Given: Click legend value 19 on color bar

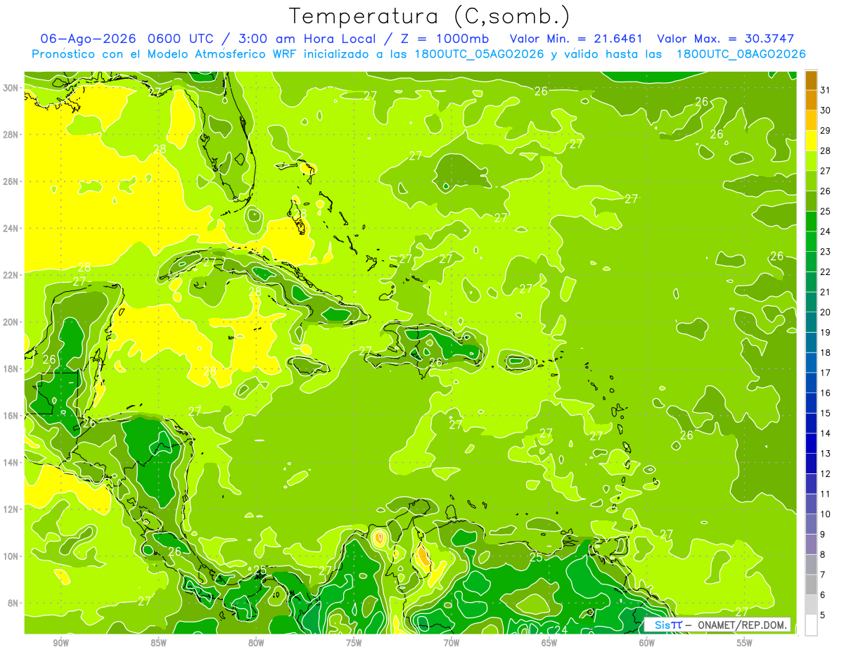Looking at the screenshot, I should tap(826, 332).
